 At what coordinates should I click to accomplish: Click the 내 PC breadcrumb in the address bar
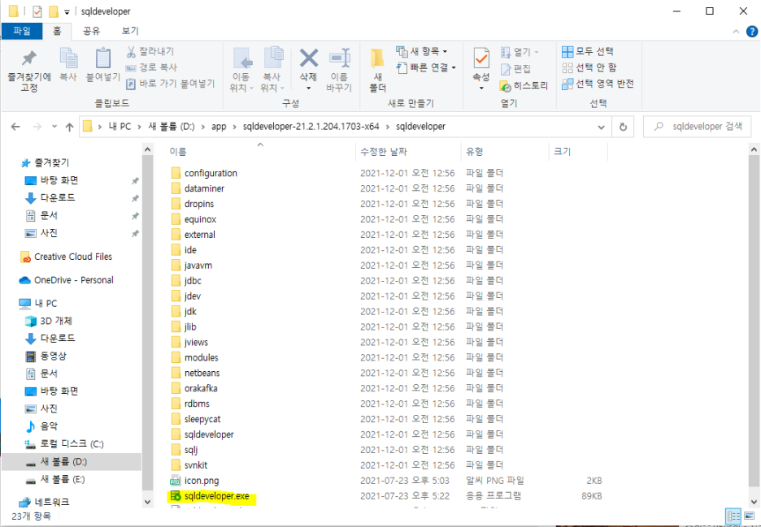120,127
